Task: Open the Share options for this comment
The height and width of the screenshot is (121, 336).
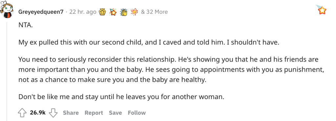Action: point(71,113)
